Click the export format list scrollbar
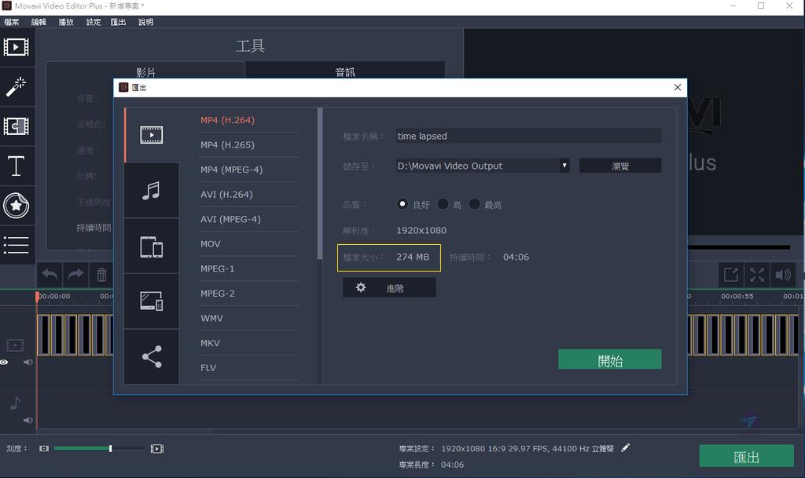Viewport: 805px width, 478px height. coord(320,183)
